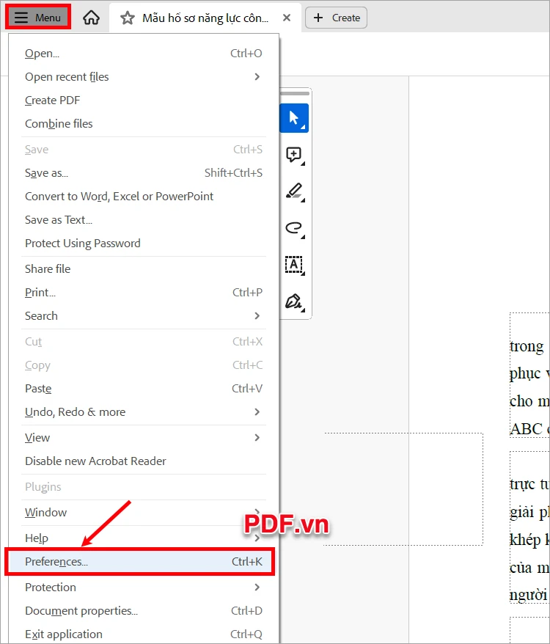Expand the View submenu
The width and height of the screenshot is (550, 644).
[x=143, y=438]
